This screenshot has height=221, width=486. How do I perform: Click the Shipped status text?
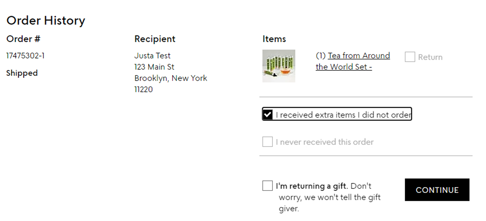click(22, 73)
